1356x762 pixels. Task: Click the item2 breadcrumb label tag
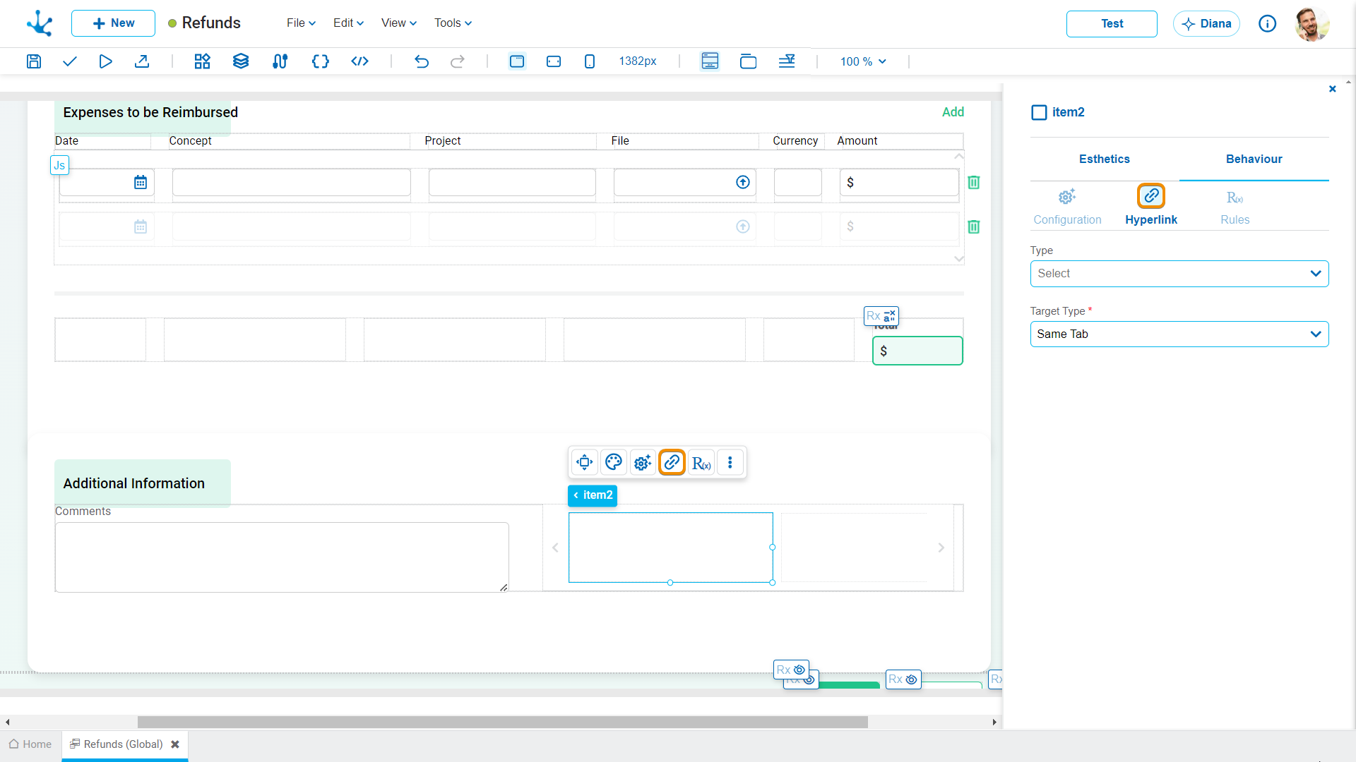click(x=593, y=495)
